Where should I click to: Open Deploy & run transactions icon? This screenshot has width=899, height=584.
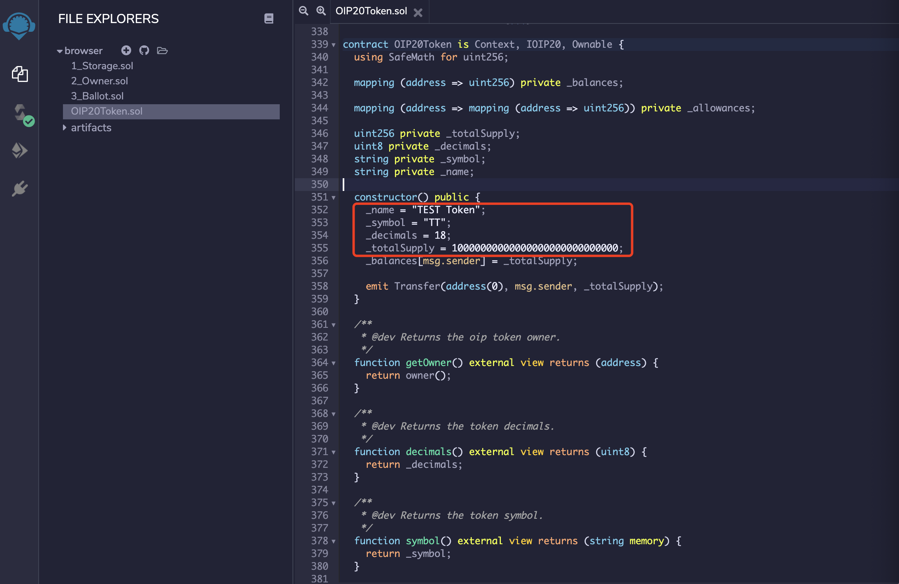pyautogui.click(x=20, y=150)
